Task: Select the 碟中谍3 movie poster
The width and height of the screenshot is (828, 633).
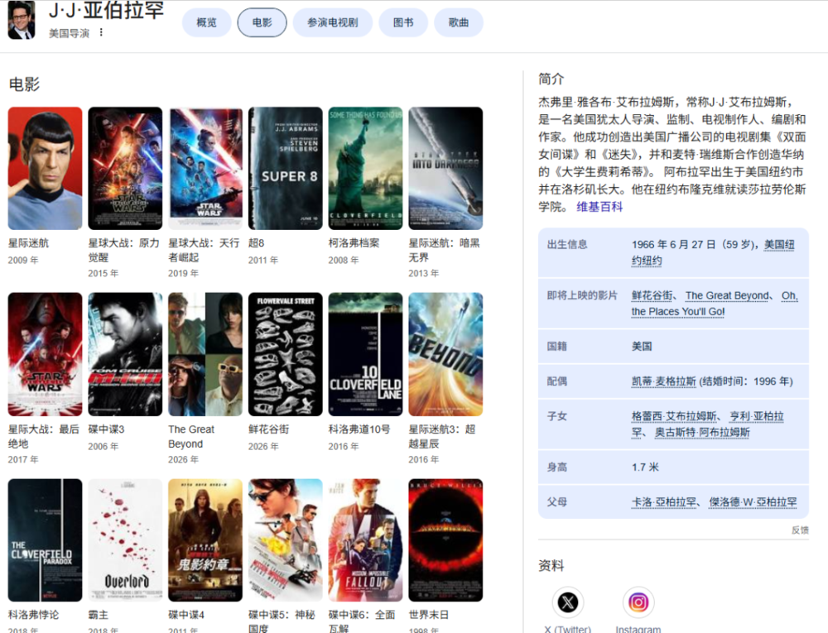Action: click(126, 354)
